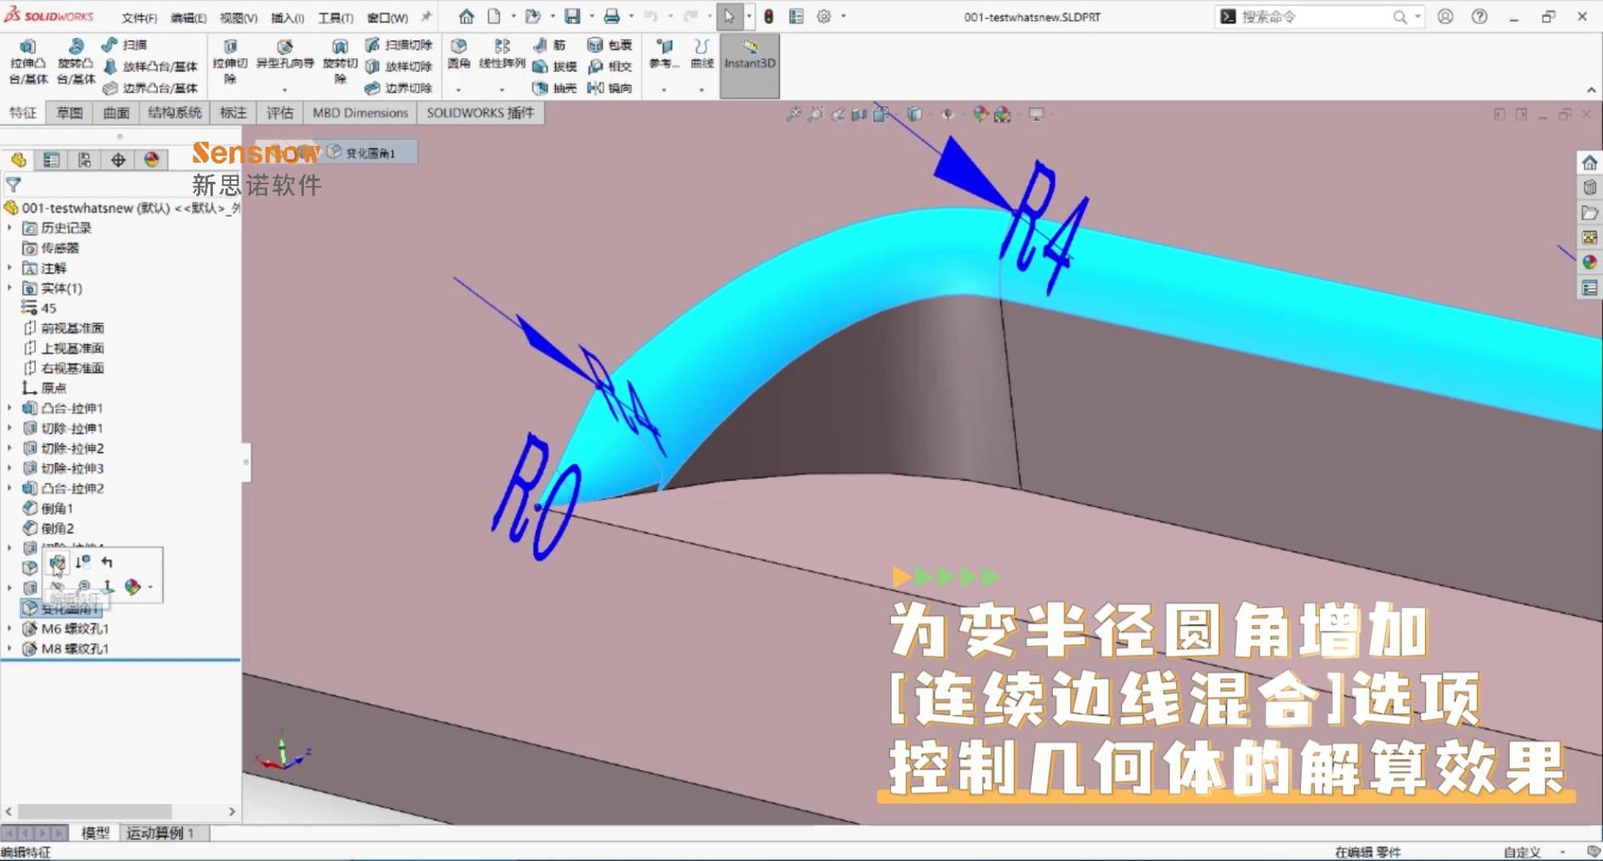Switch to the 草图 sketch tab
The width and height of the screenshot is (1603, 861).
69,112
